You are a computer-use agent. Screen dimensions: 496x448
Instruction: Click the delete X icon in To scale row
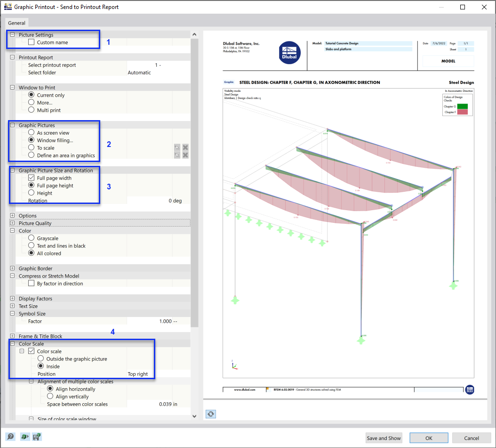click(185, 147)
